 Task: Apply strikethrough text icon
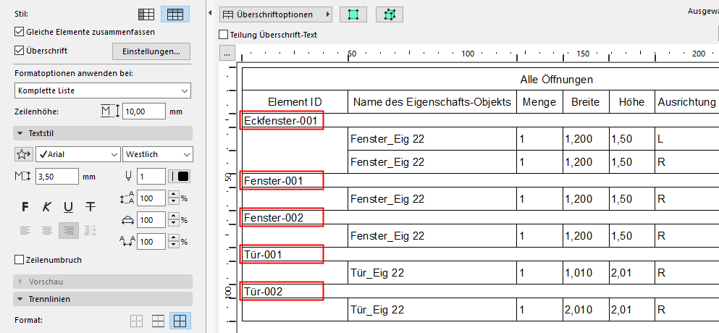pos(91,207)
